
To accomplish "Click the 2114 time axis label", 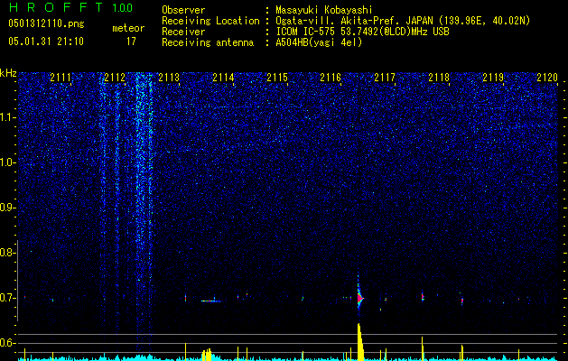I will pos(223,78).
